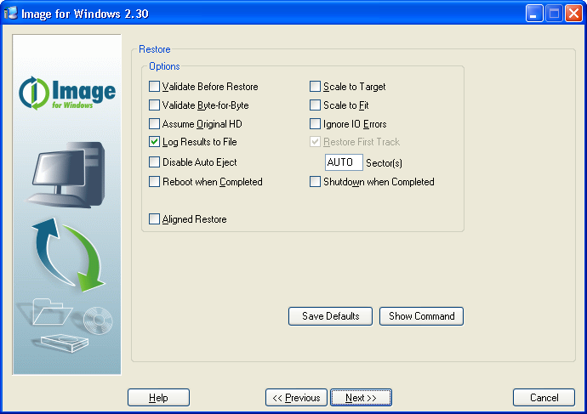Minimize the Image for Windows window
This screenshot has height=414, width=587.
click(534, 14)
